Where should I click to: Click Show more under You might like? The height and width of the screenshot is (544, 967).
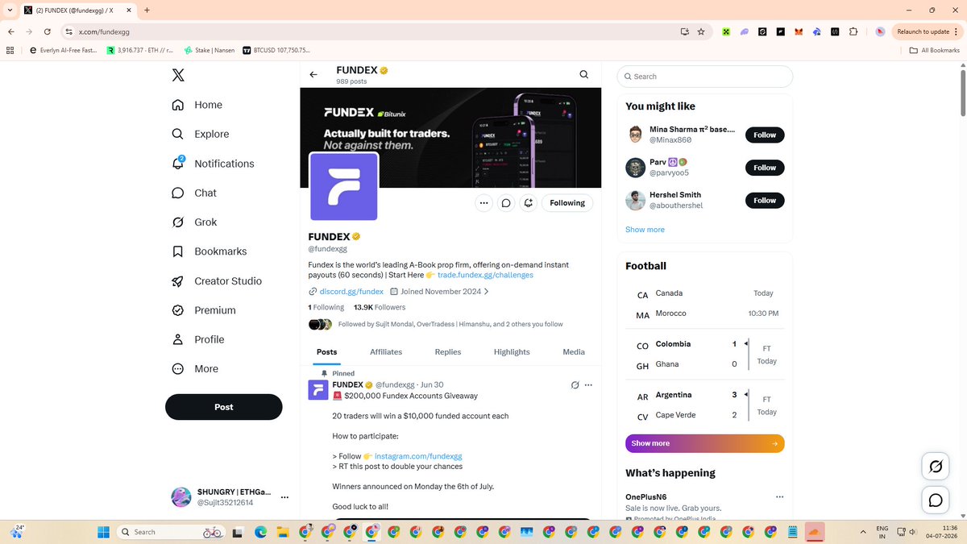[x=645, y=230]
